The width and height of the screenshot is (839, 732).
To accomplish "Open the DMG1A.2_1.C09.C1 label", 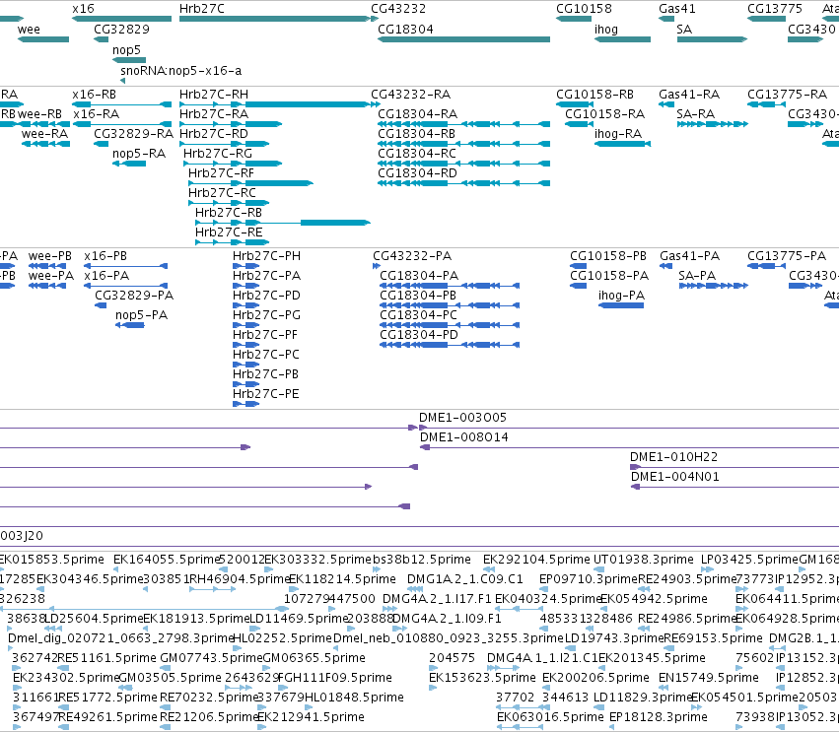I will point(465,579).
